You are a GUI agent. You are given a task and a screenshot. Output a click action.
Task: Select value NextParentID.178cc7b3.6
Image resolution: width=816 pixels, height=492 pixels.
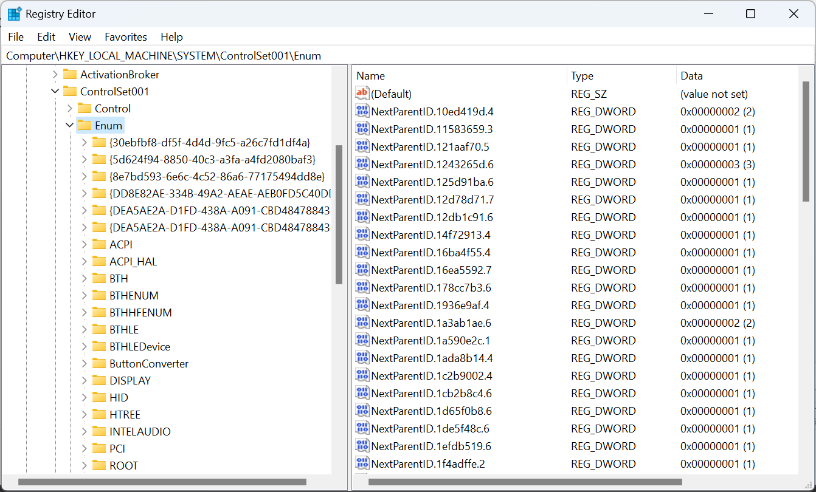431,287
